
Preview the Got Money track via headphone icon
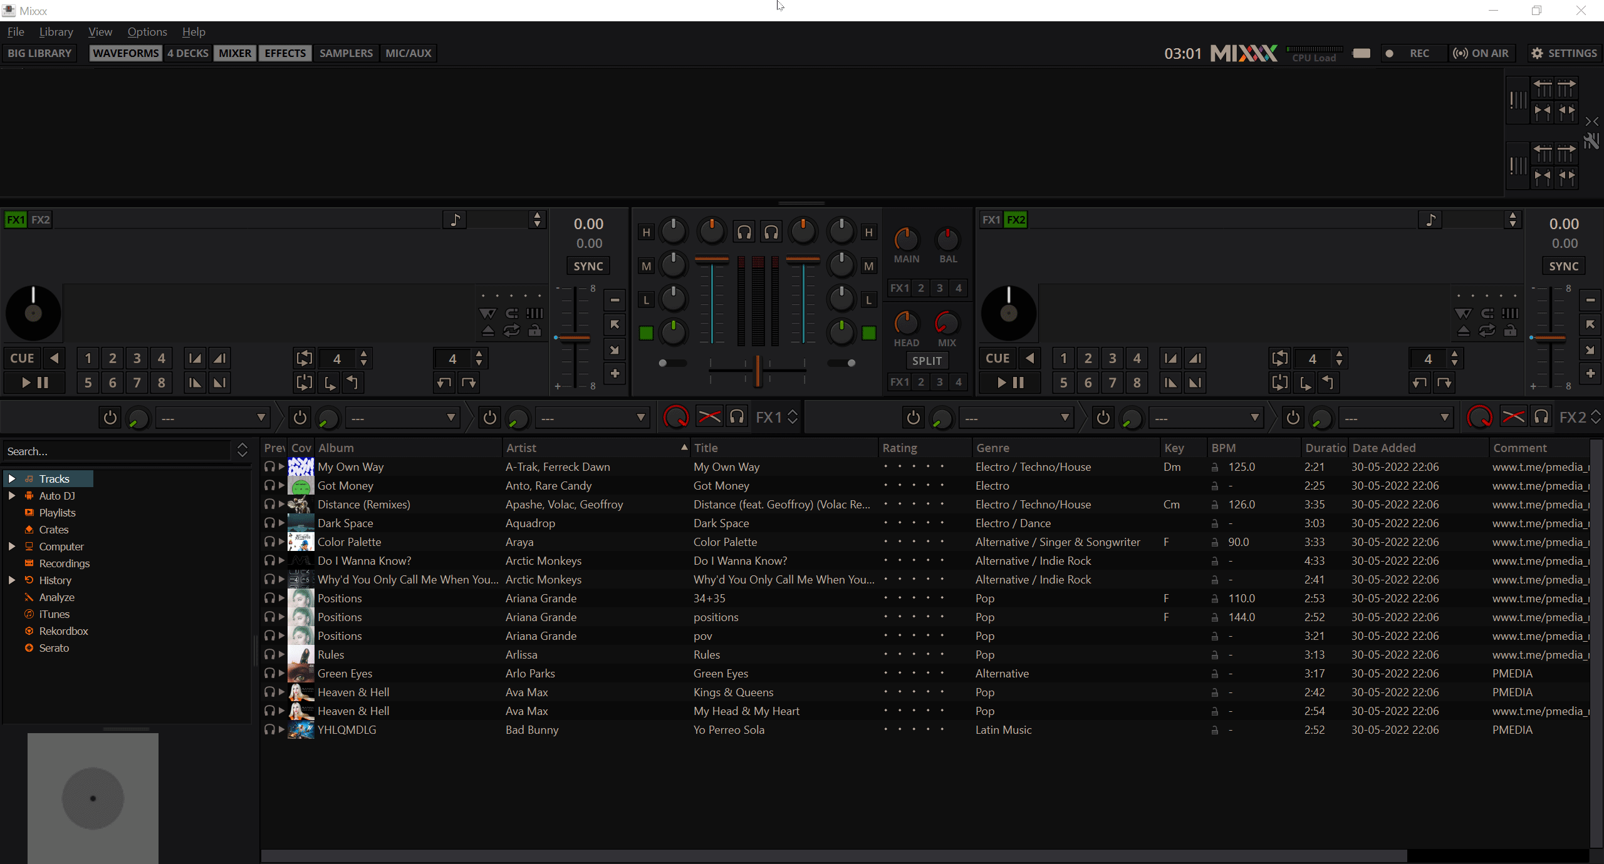pos(269,485)
